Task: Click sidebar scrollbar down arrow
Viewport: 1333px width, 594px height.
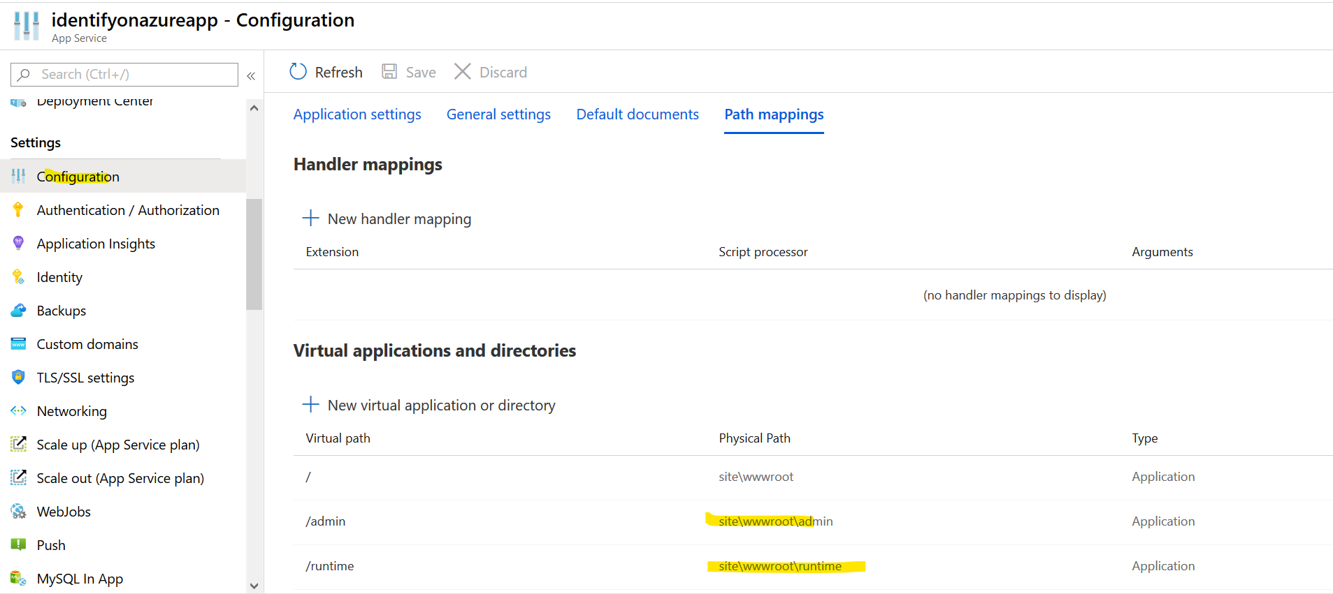Action: (254, 586)
